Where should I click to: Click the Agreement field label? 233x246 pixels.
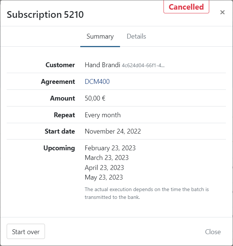[58, 82]
